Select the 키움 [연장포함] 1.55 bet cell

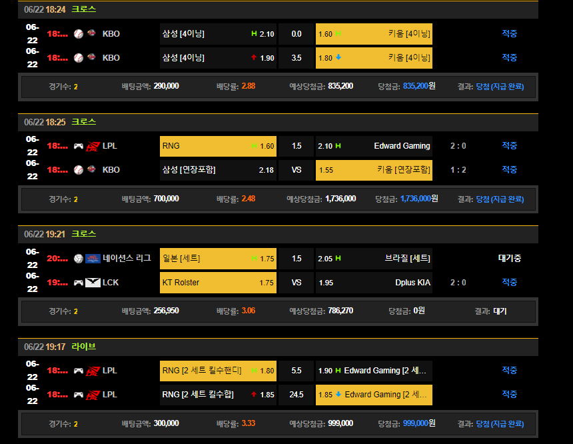tap(374, 170)
